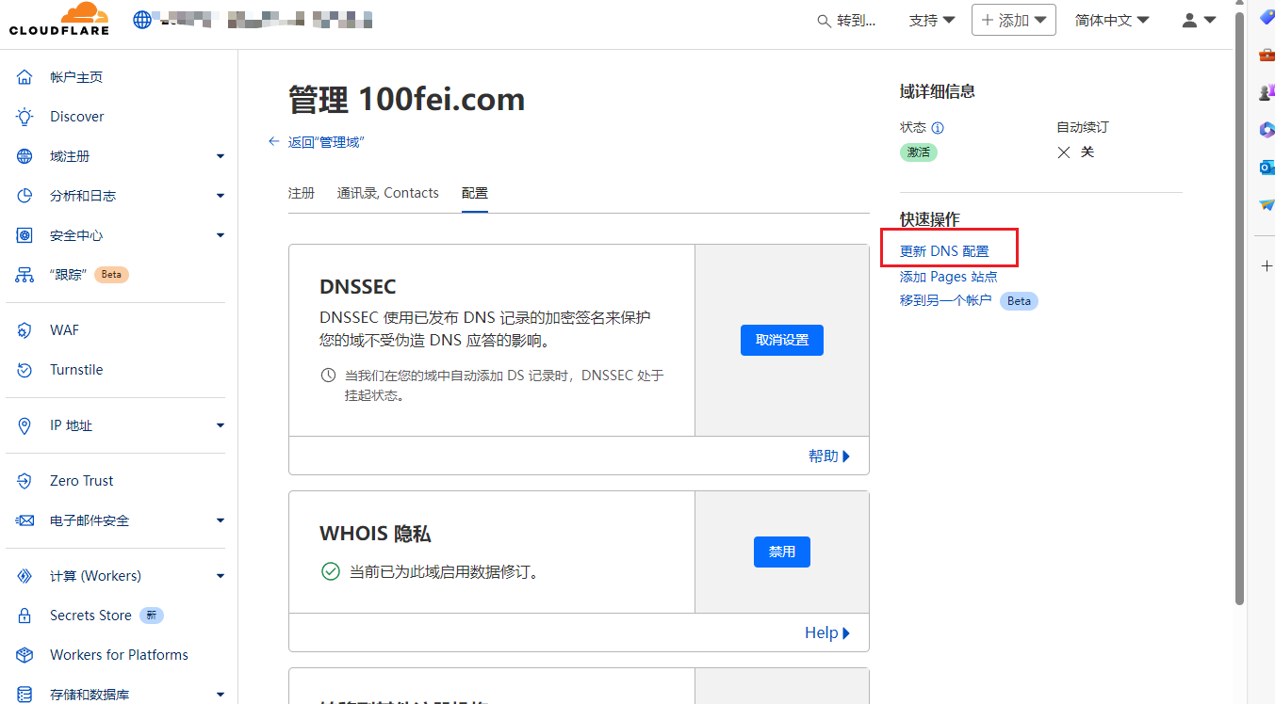Screen dimensions: 1275x704
Task: Select the 配置 tab
Action: click(475, 193)
